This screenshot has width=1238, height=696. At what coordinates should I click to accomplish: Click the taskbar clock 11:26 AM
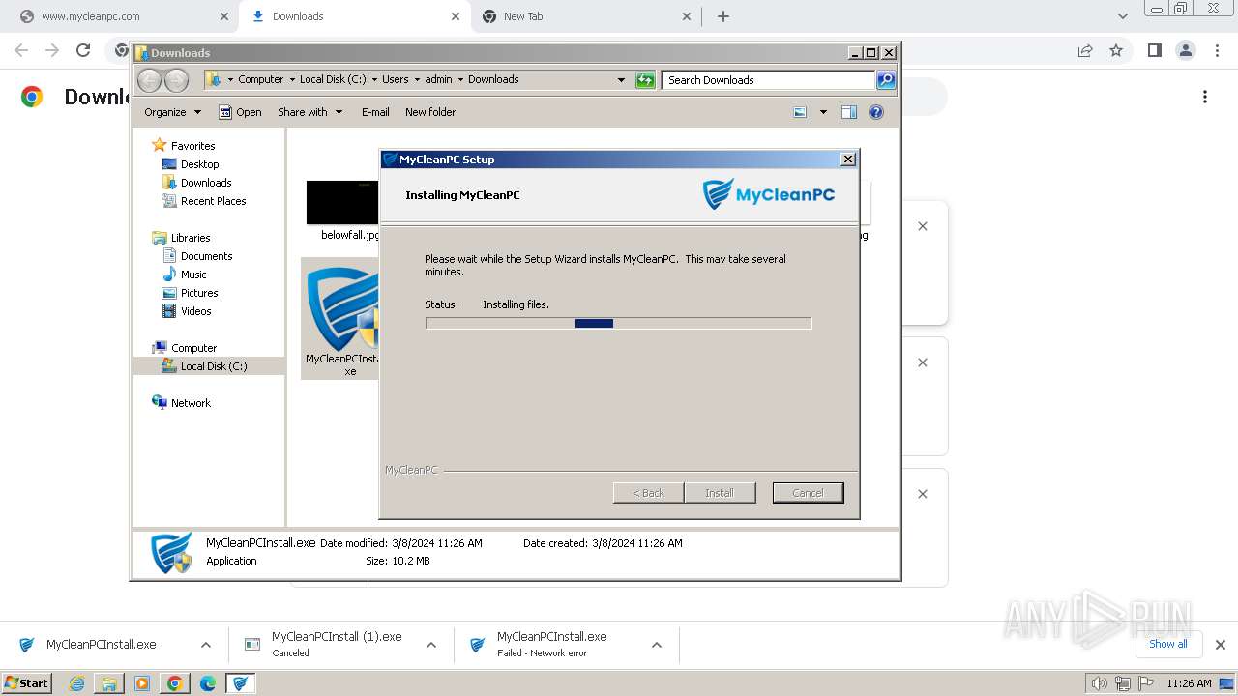(x=1189, y=683)
